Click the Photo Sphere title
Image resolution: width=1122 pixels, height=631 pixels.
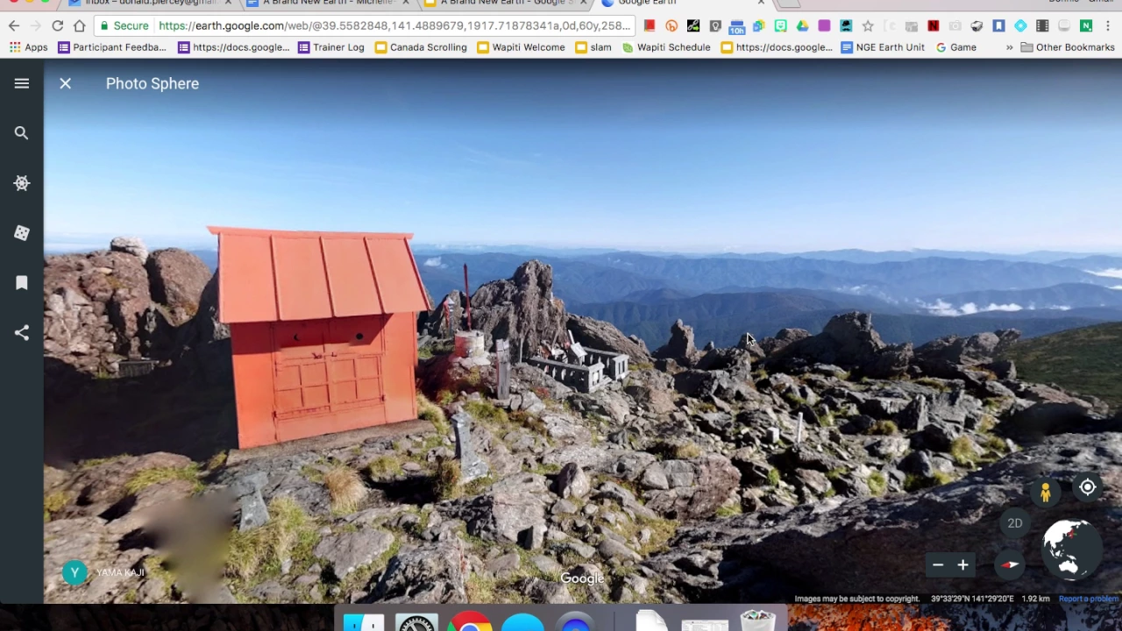click(153, 83)
